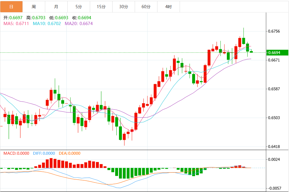The height and width of the screenshot is (192, 291).
Task: Select the 15分 interval tab
Action: click(x=101, y=6)
